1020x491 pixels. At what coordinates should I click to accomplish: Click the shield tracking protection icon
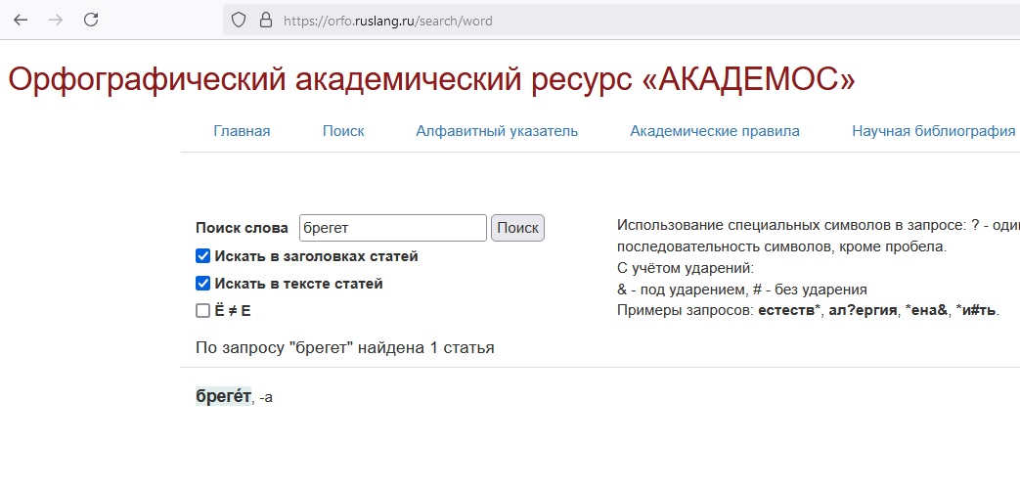pyautogui.click(x=238, y=20)
